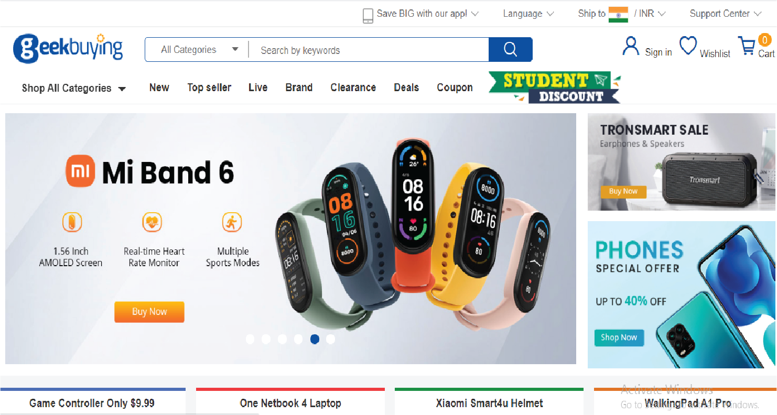Select the last carousel slide dot
Screen dimensions: 777x415
[x=330, y=339]
